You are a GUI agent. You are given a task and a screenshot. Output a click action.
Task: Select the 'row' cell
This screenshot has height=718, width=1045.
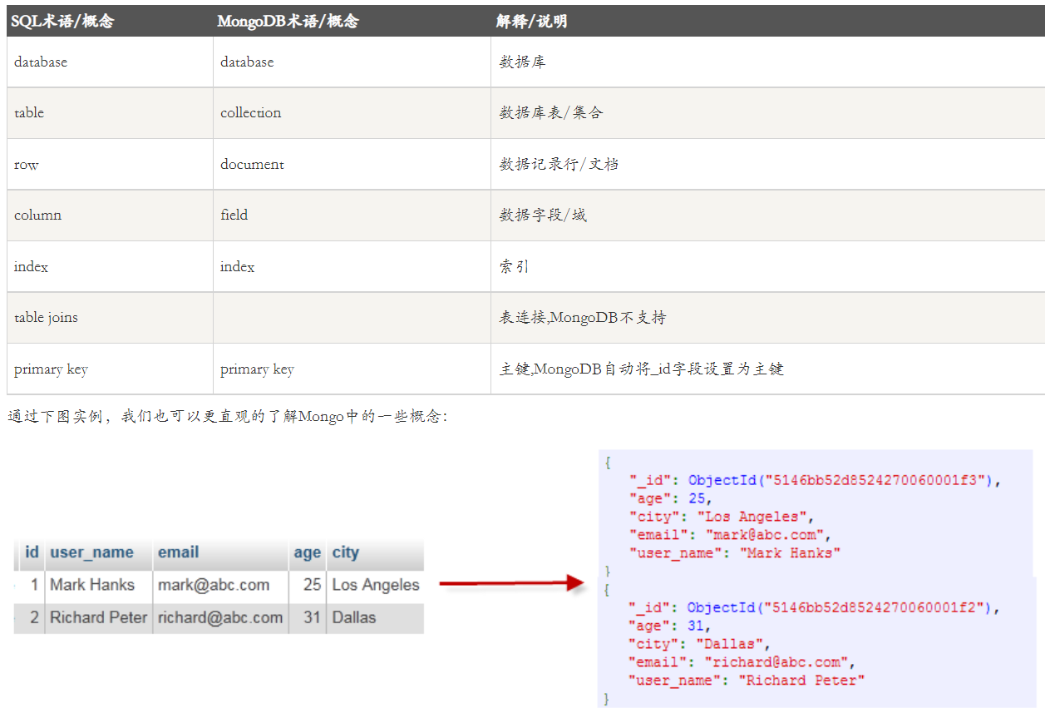click(110, 164)
